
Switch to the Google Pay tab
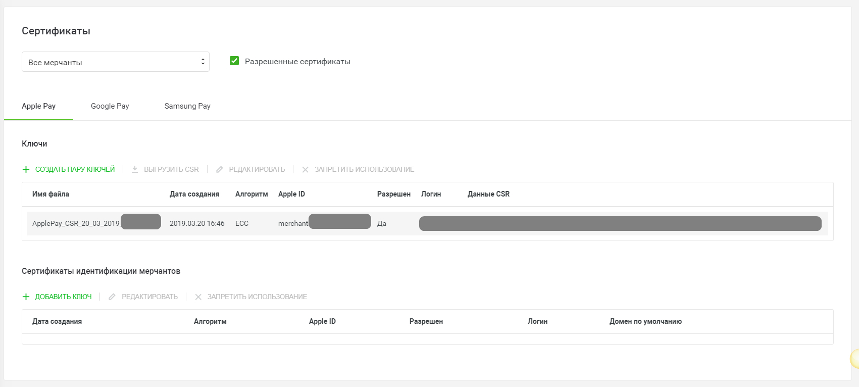click(110, 106)
